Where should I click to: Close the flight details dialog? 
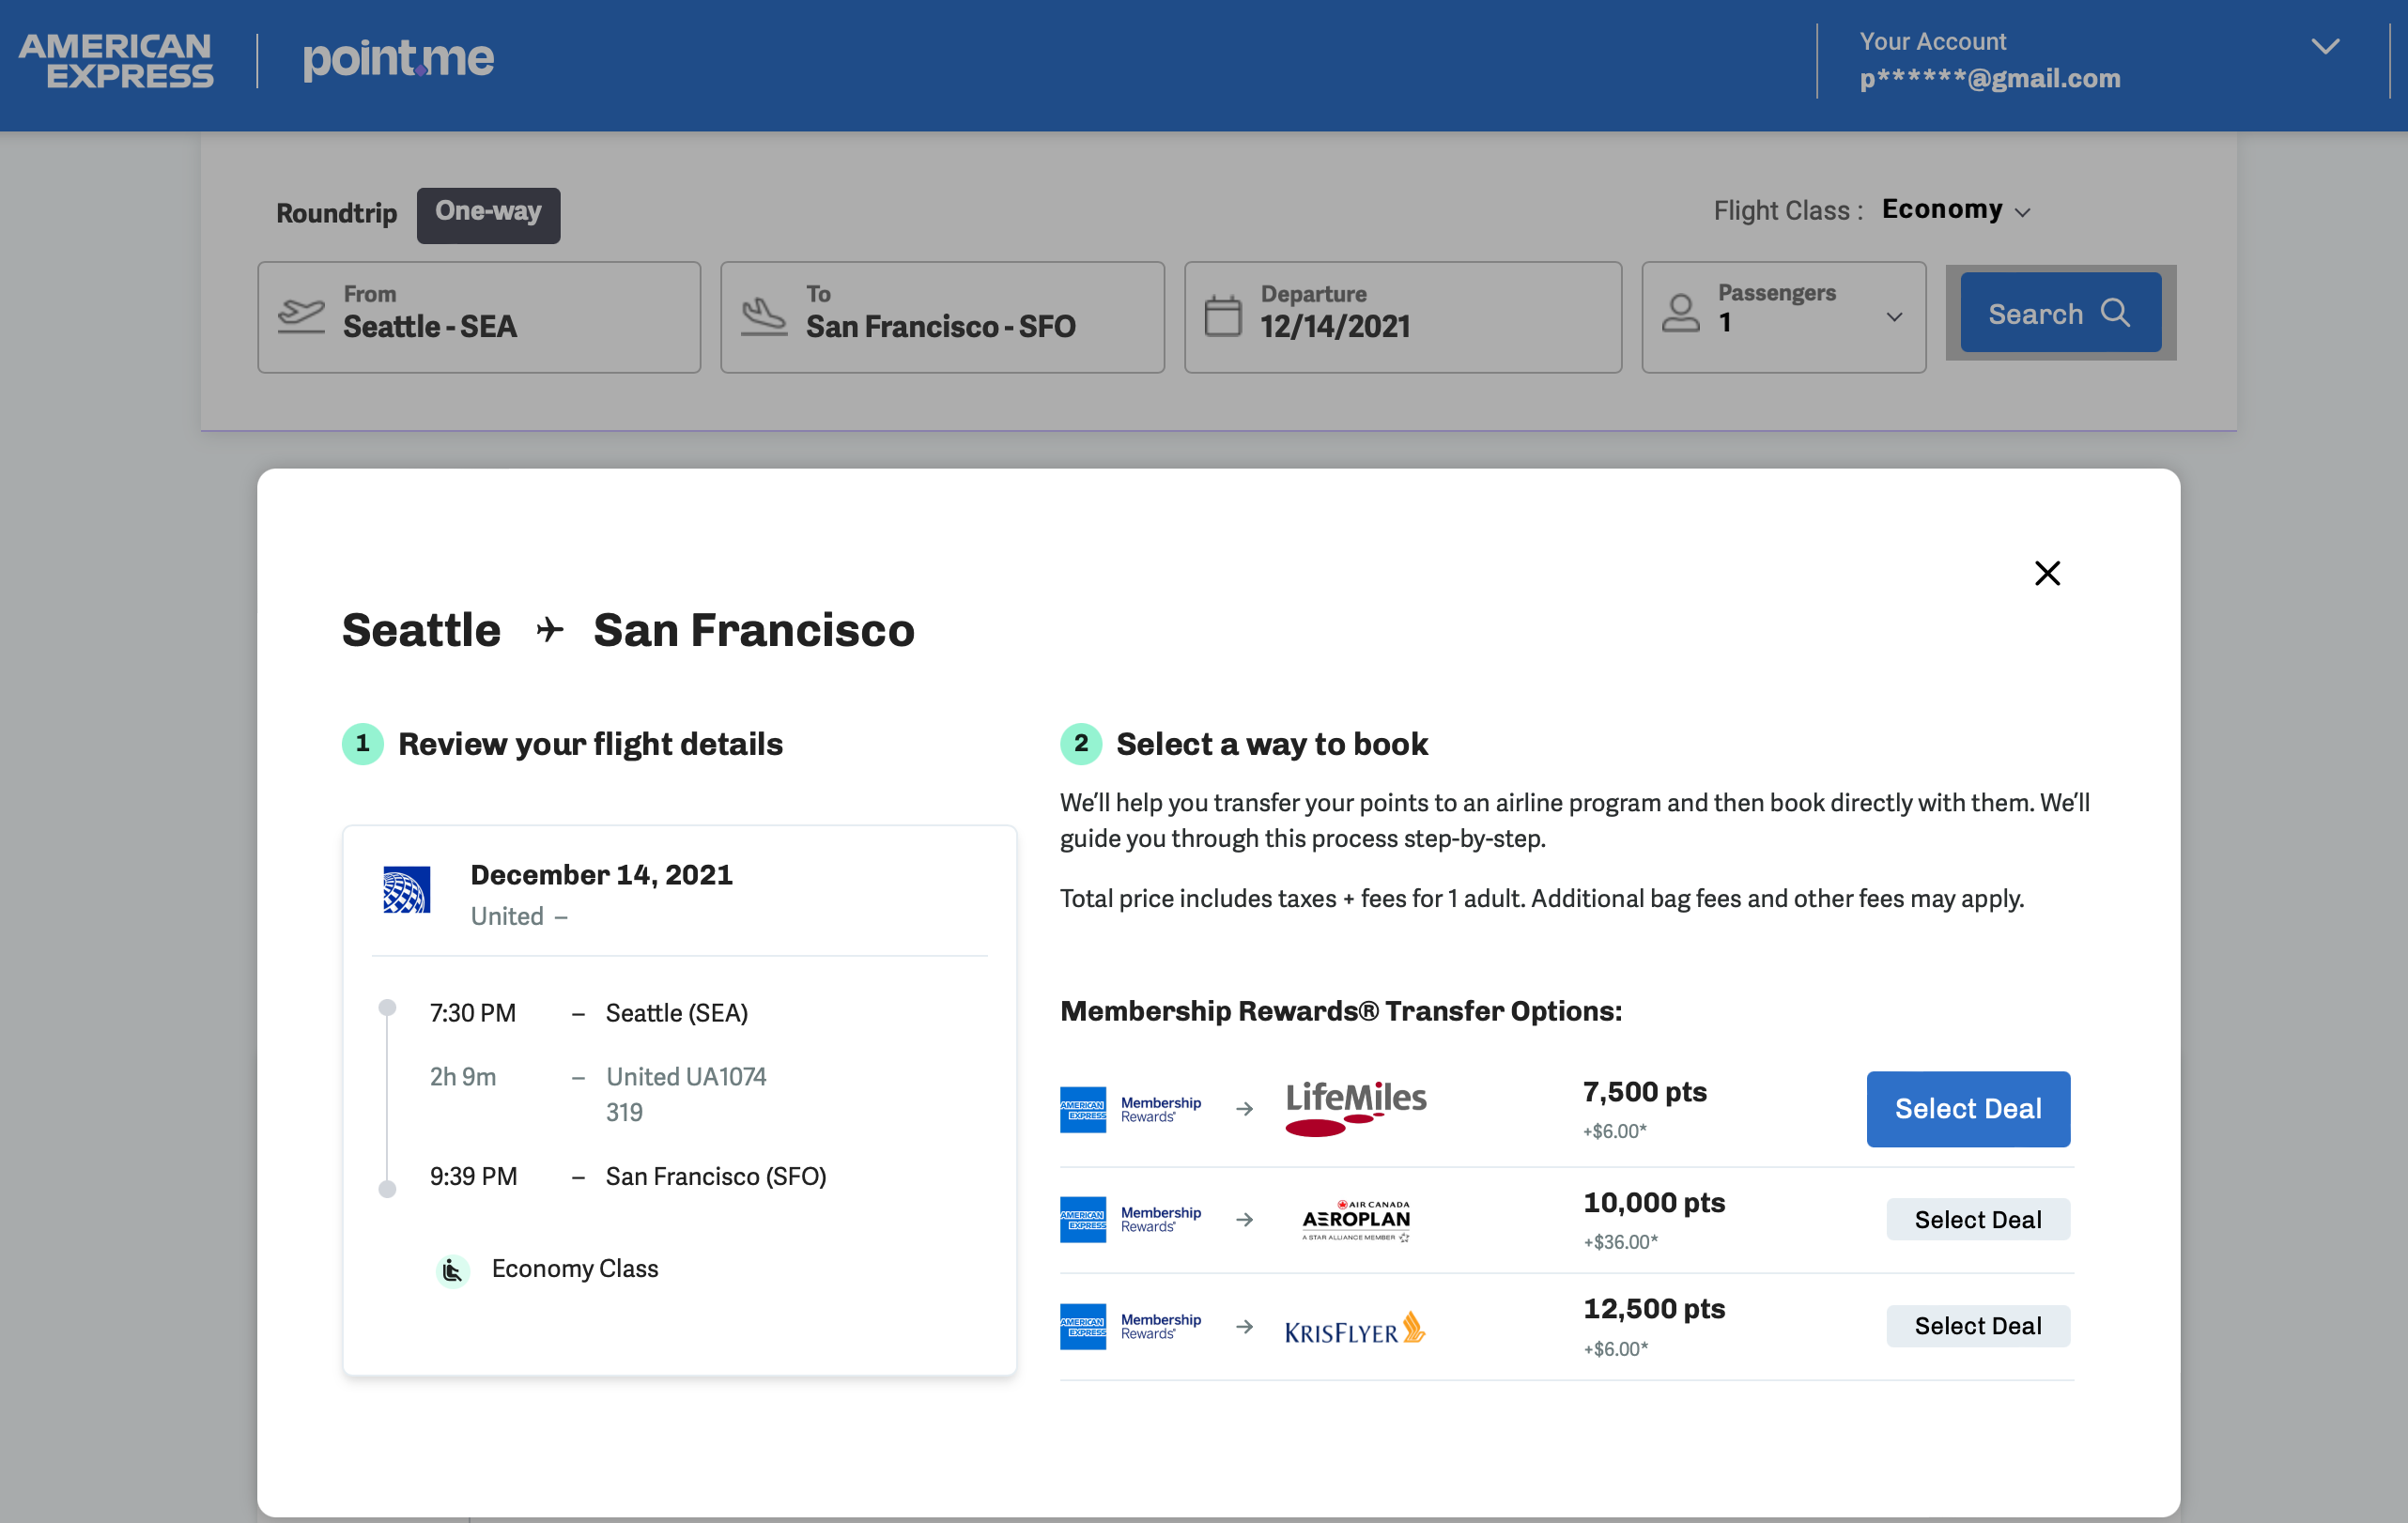(2047, 573)
